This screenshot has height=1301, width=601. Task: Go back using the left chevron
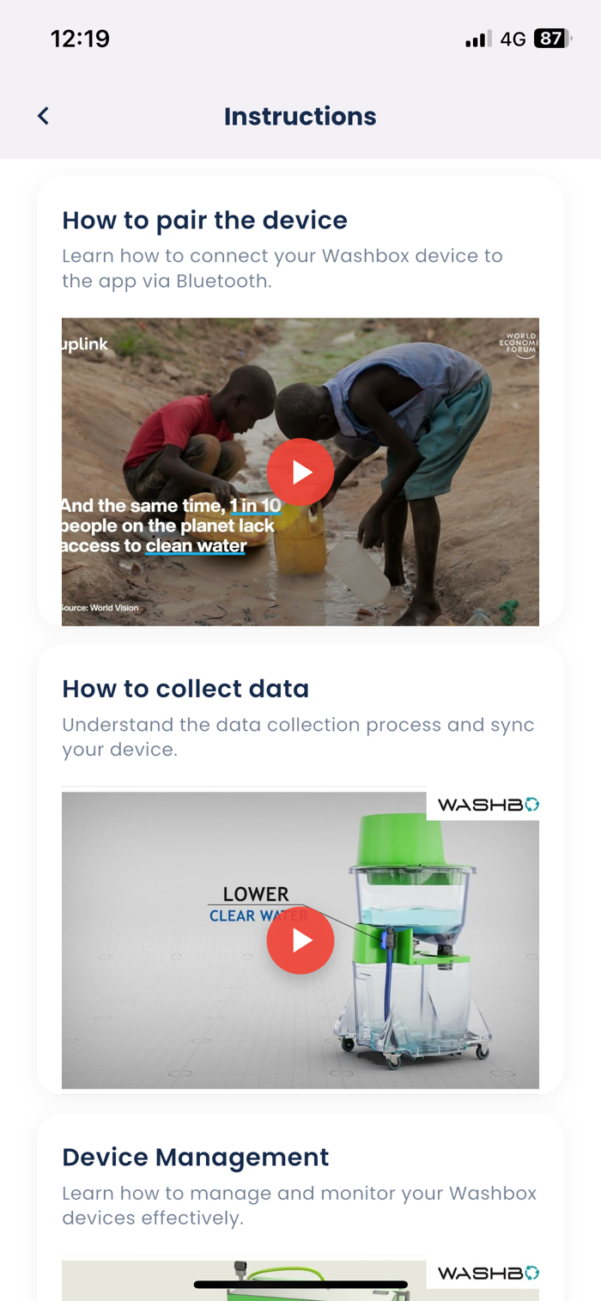click(43, 116)
